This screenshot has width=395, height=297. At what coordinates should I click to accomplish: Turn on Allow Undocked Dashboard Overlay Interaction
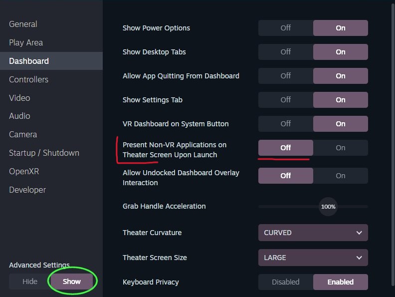[x=340, y=176]
